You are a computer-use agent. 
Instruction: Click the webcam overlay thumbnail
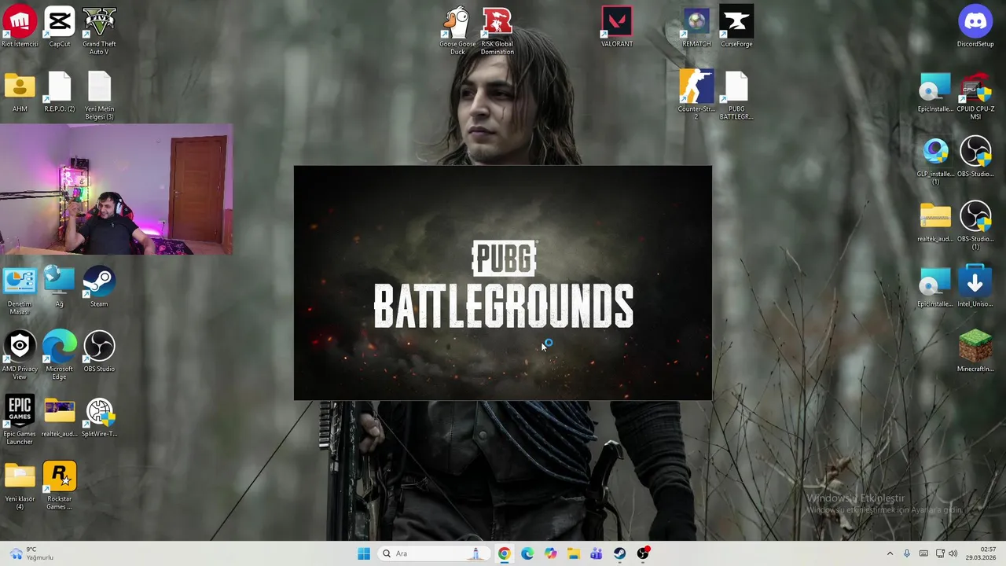(x=116, y=189)
